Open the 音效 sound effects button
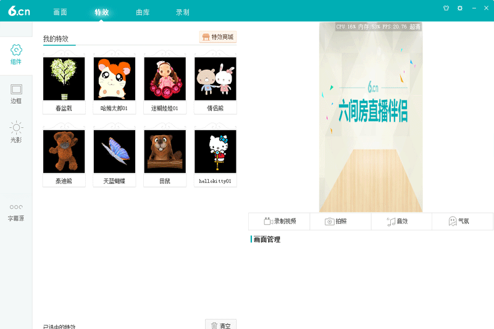This screenshot has height=329, width=494. click(x=401, y=222)
